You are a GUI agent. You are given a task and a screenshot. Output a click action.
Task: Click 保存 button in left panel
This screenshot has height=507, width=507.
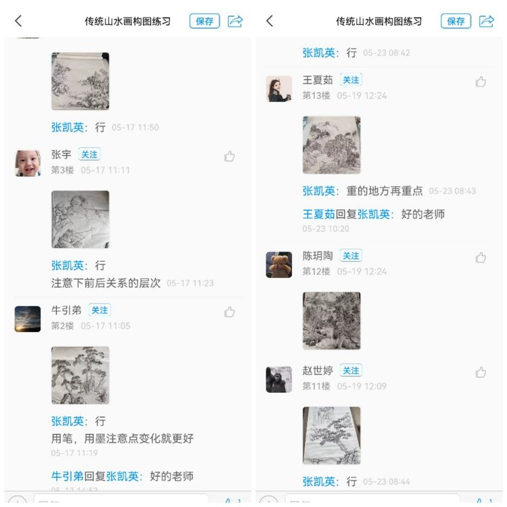pos(204,22)
